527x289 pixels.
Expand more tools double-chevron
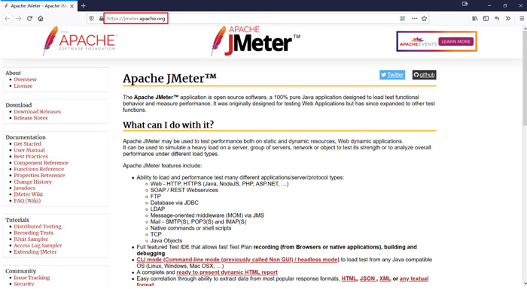(508, 19)
